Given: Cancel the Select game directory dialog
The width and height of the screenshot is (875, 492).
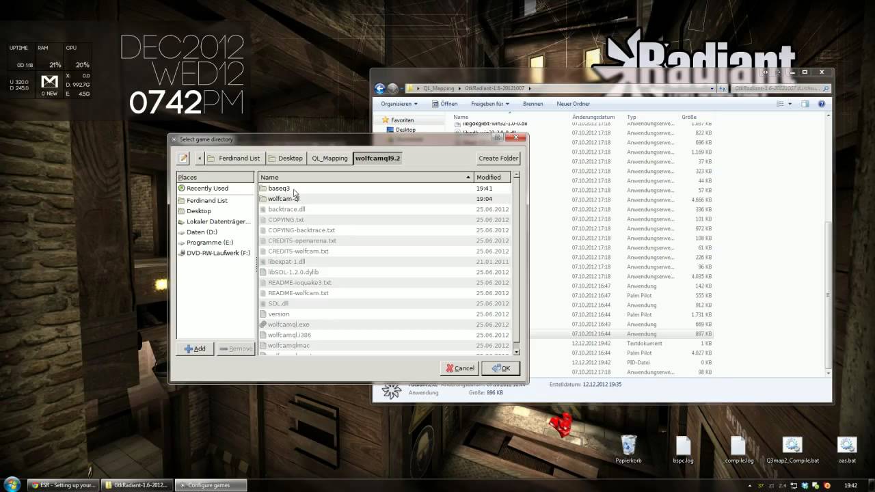Looking at the screenshot, I should click(460, 368).
